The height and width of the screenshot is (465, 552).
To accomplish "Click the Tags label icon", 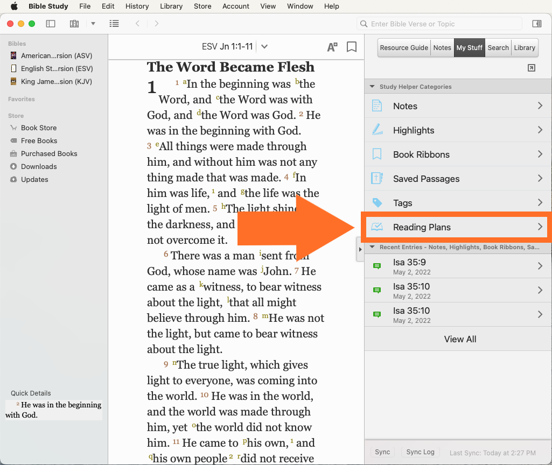I will [x=377, y=202].
